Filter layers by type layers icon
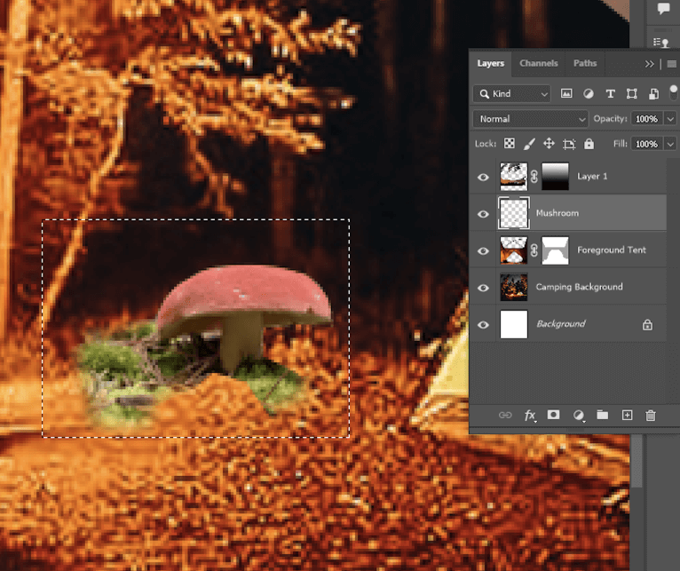 tap(610, 94)
